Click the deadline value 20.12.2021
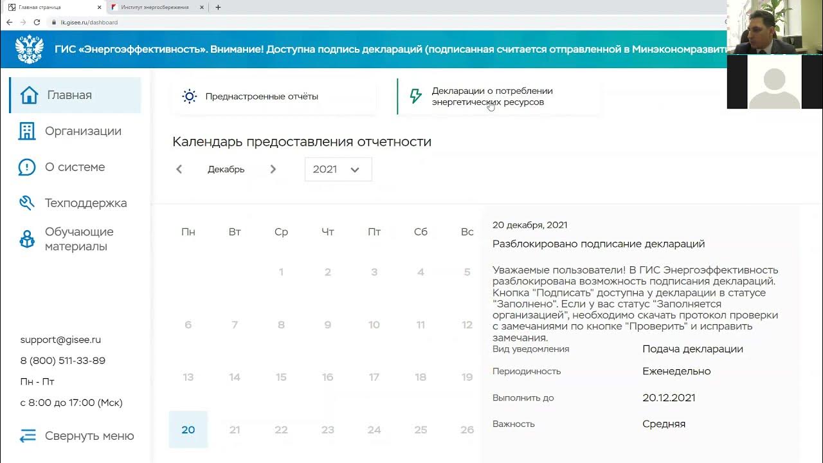This screenshot has height=463, width=823. pos(669,398)
